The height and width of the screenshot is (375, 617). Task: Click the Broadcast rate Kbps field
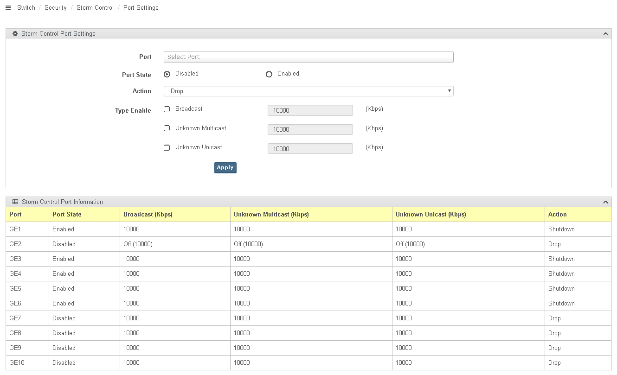pyautogui.click(x=310, y=110)
